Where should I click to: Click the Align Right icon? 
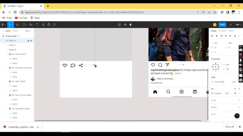(221, 36)
